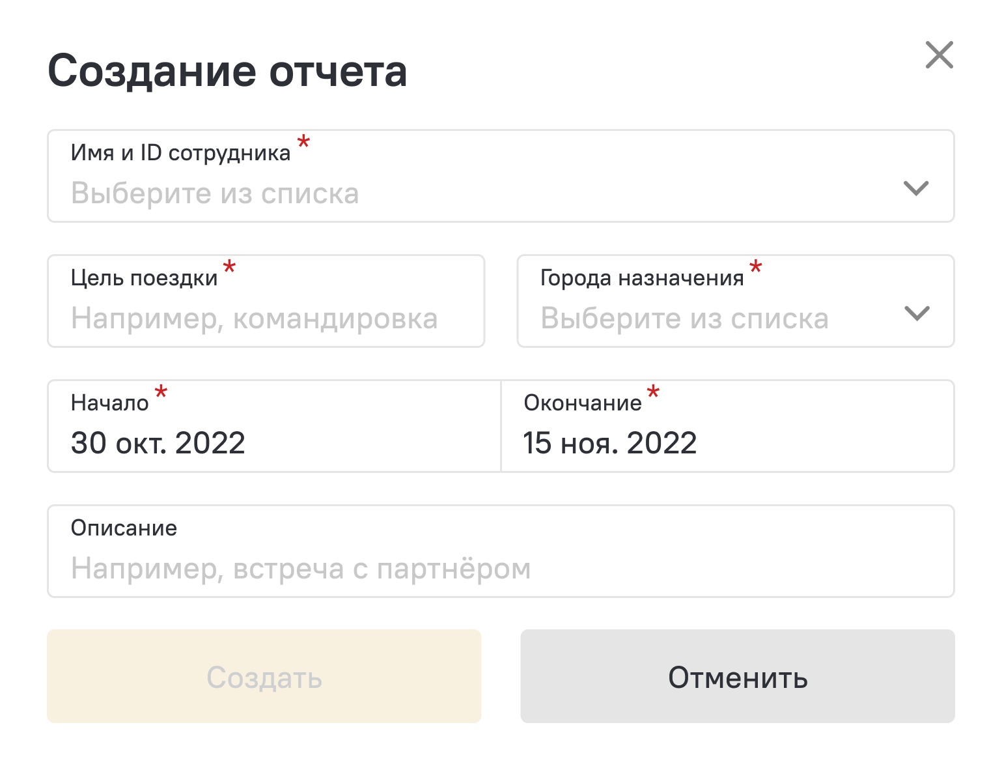Click the end date 15 ноя. 2022
Viewport: 1002px width, 770px height.
pos(610,444)
